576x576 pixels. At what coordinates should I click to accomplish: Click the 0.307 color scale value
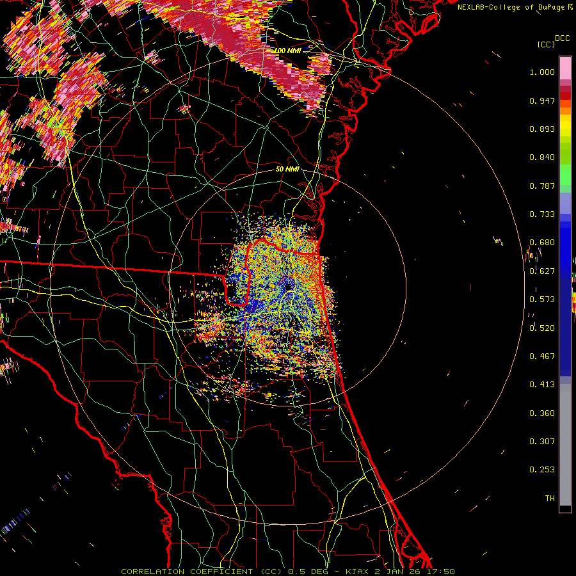click(542, 441)
